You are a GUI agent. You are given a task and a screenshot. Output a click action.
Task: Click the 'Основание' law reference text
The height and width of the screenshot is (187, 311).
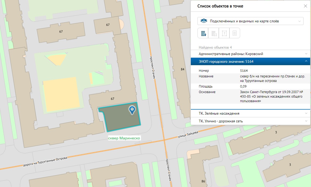270,96
